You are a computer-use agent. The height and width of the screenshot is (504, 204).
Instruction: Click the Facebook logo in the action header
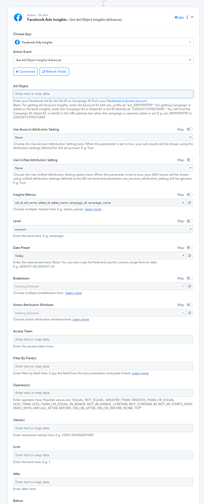pos(18,17)
